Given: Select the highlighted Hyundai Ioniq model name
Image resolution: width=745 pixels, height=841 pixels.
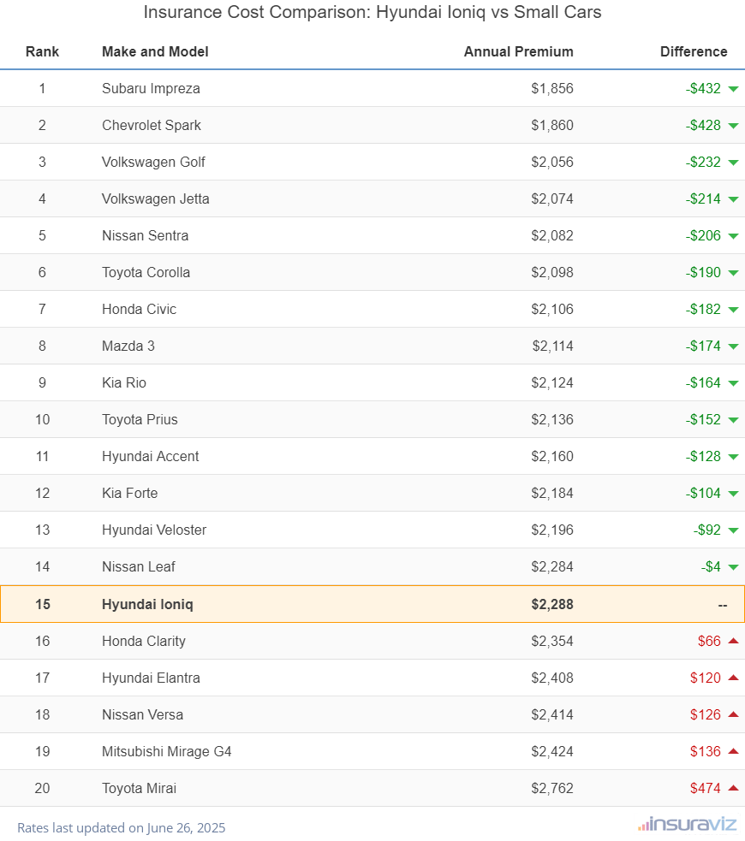Looking at the screenshot, I should [x=147, y=604].
